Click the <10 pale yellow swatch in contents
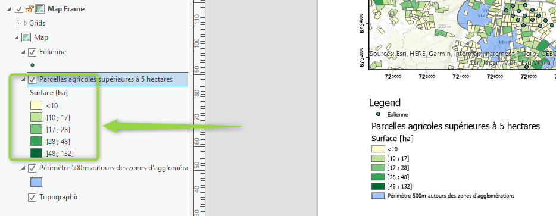This screenshot has height=216, width=556. (36, 105)
